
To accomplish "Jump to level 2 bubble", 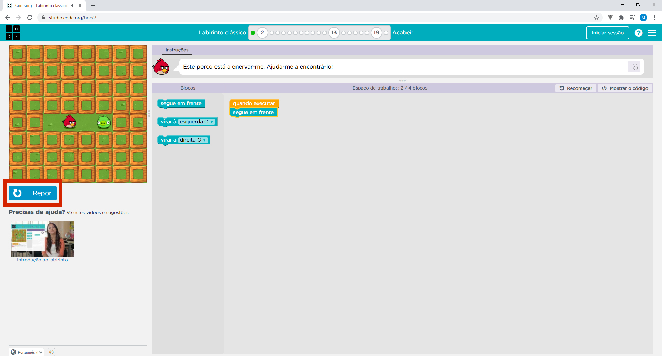I will (x=262, y=33).
